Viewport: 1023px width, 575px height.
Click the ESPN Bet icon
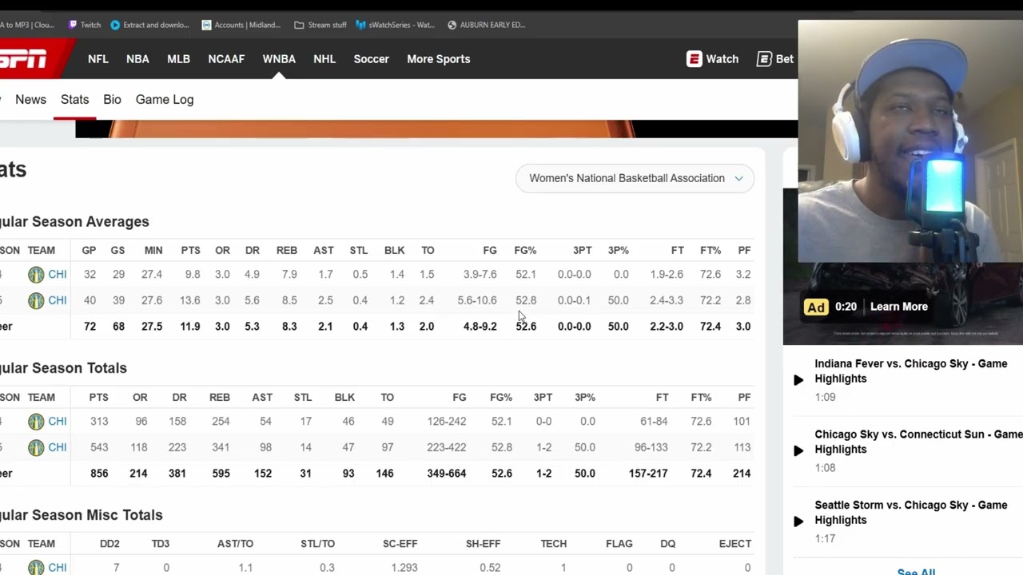pos(764,59)
